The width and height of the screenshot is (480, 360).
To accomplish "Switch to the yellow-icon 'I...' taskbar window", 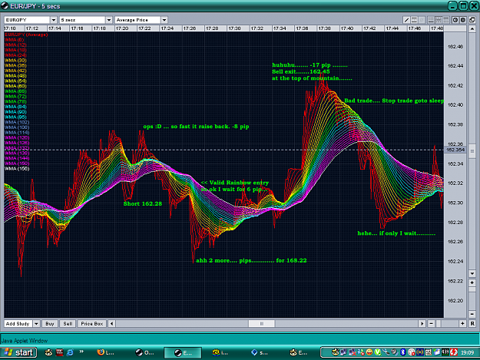I will (220, 352).
